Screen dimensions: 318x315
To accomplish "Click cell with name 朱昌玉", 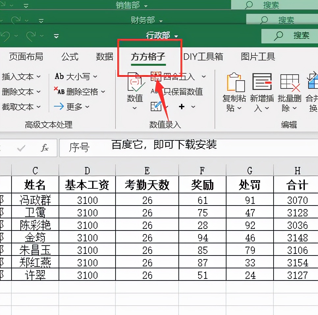I will pos(35,249).
